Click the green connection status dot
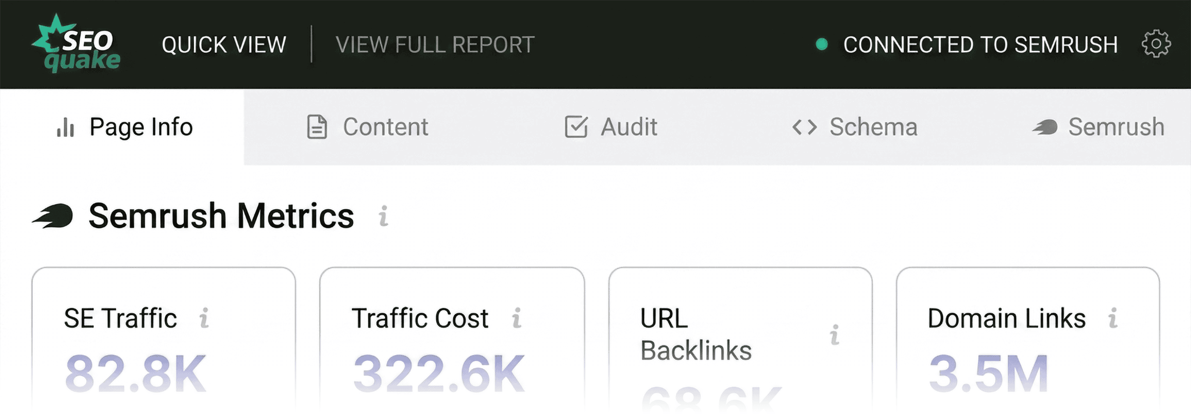The width and height of the screenshot is (1191, 416). 822,44
